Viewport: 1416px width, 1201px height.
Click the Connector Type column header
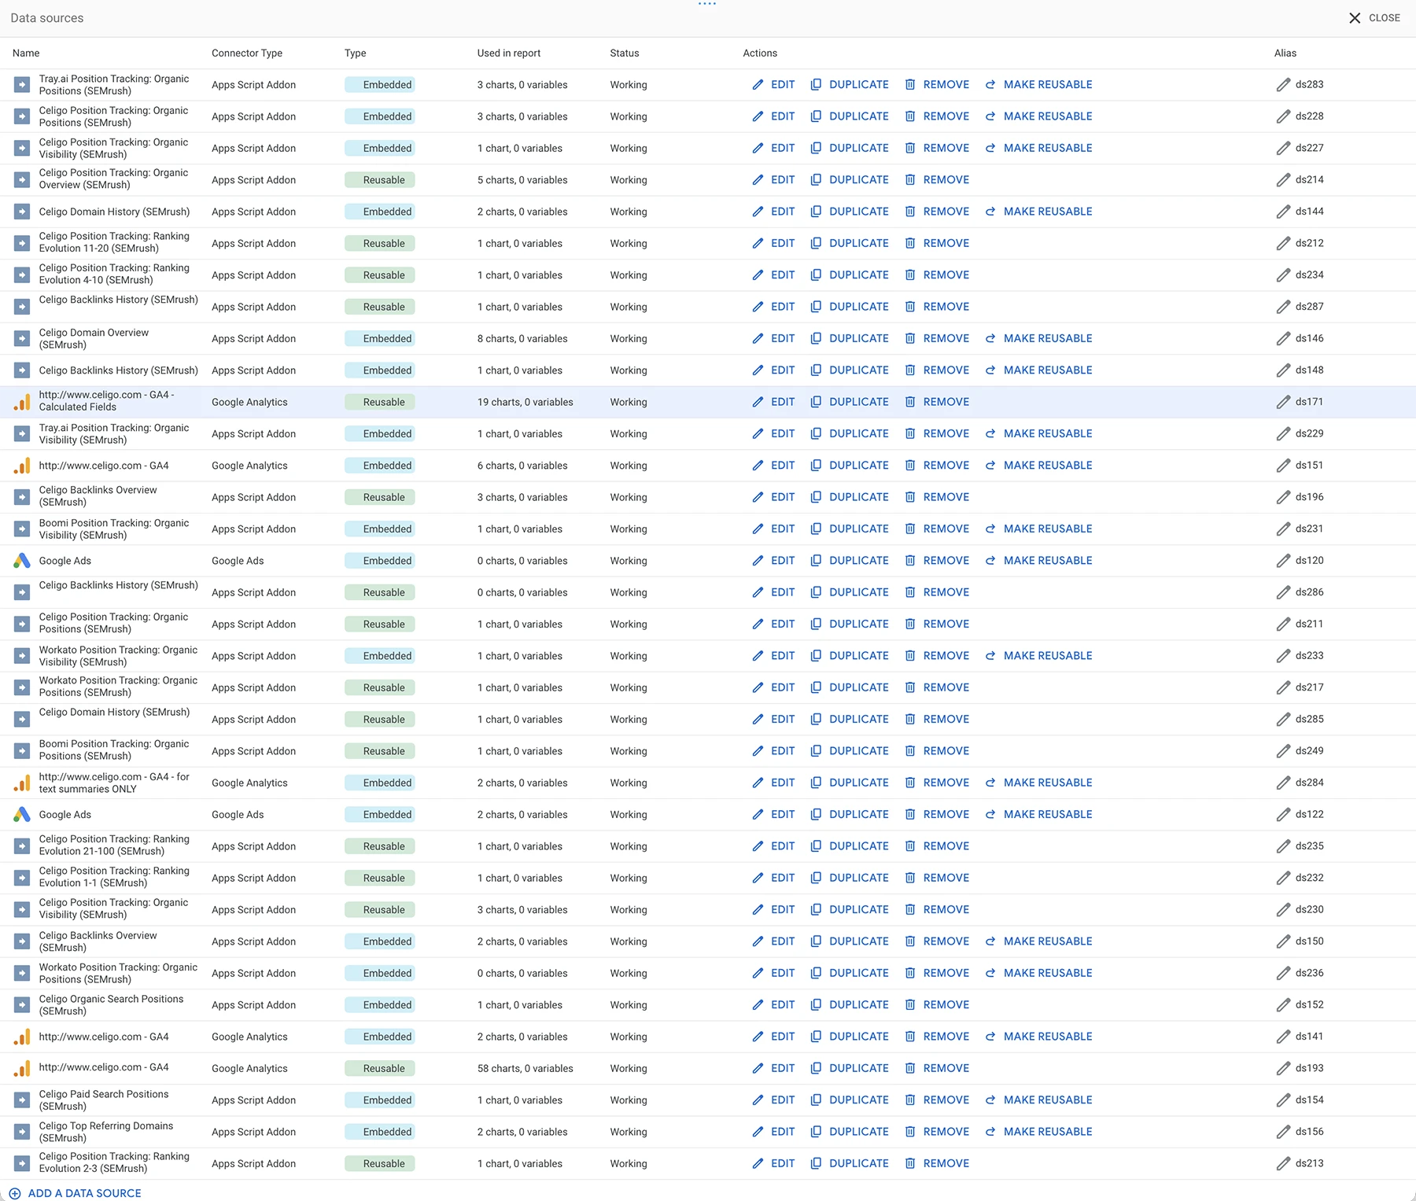(x=247, y=53)
